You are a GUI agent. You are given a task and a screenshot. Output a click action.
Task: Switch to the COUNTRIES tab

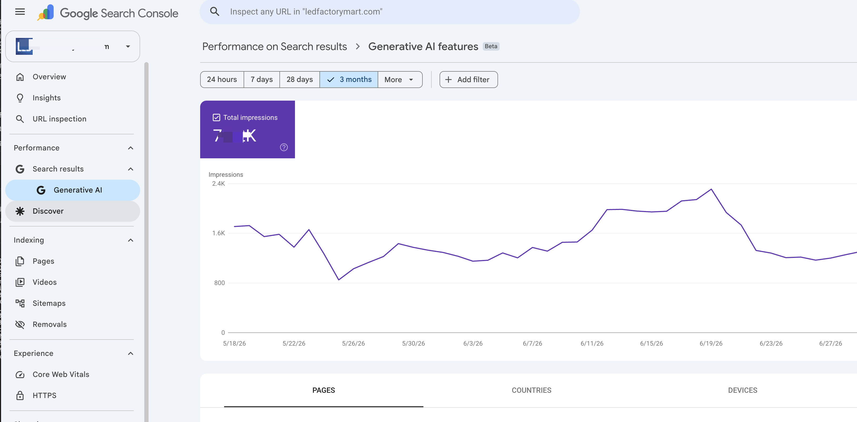point(531,390)
